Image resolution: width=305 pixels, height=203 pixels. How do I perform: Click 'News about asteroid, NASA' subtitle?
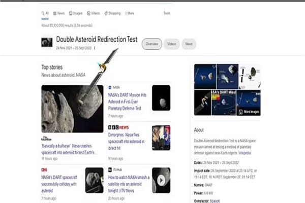[64, 75]
